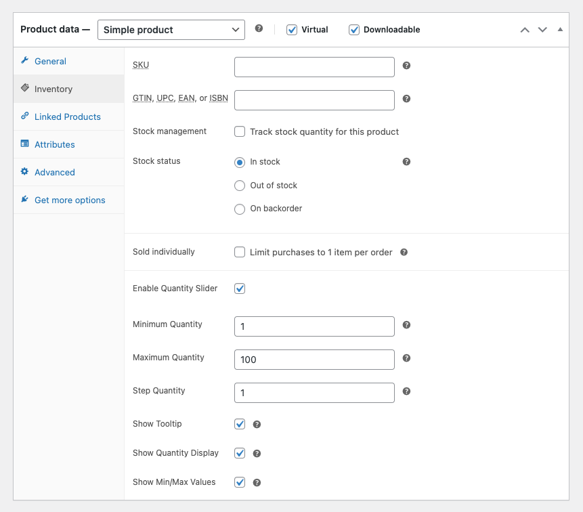Click help icon next to product type dropdown
Image resolution: width=583 pixels, height=512 pixels.
(259, 28)
